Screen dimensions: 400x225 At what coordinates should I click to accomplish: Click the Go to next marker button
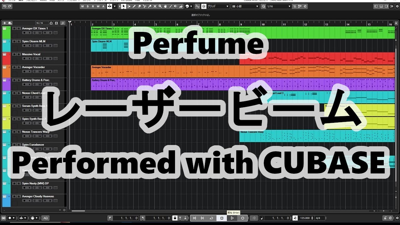[x=202, y=218]
